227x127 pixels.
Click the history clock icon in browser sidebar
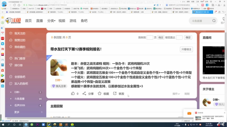point(3,23)
